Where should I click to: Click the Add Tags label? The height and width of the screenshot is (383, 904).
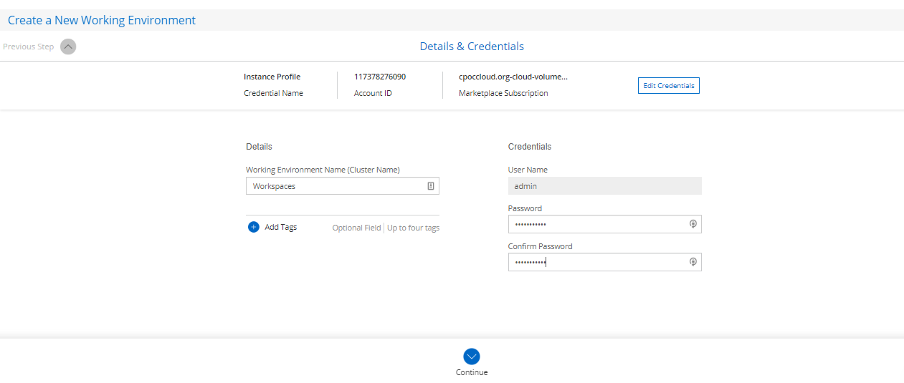point(280,227)
